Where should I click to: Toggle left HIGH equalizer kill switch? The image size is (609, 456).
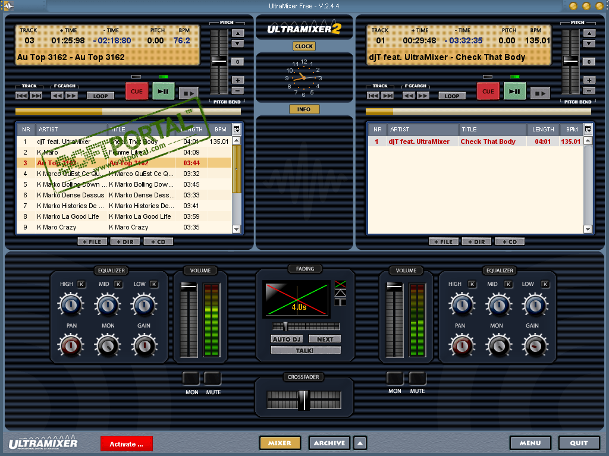pos(81,284)
